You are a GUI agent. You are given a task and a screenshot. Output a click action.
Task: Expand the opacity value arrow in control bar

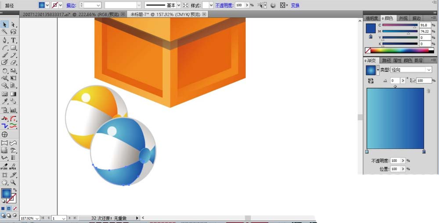click(x=247, y=5)
